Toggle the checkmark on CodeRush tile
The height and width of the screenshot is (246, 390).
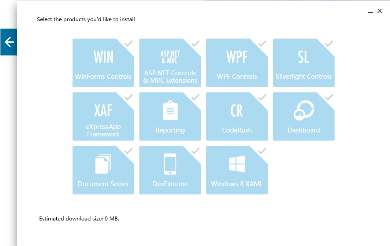pyautogui.click(x=262, y=97)
